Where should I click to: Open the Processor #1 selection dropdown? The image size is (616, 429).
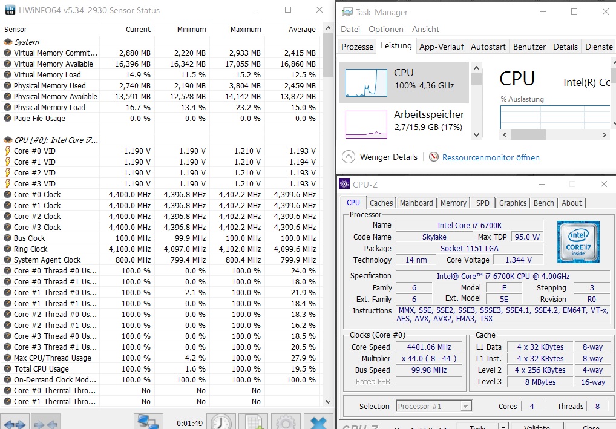[x=465, y=406]
